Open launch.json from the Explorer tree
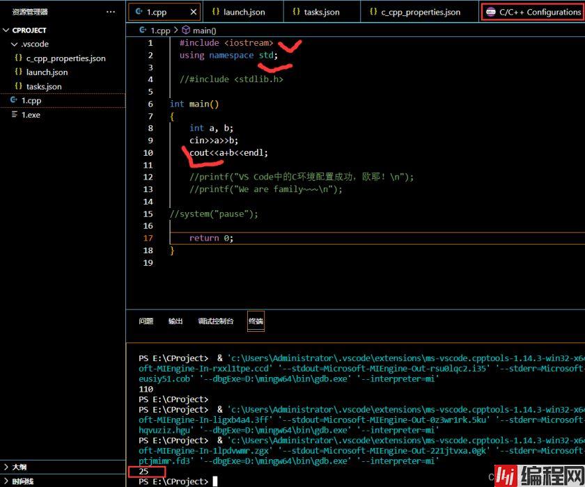The image size is (585, 487). (x=47, y=72)
